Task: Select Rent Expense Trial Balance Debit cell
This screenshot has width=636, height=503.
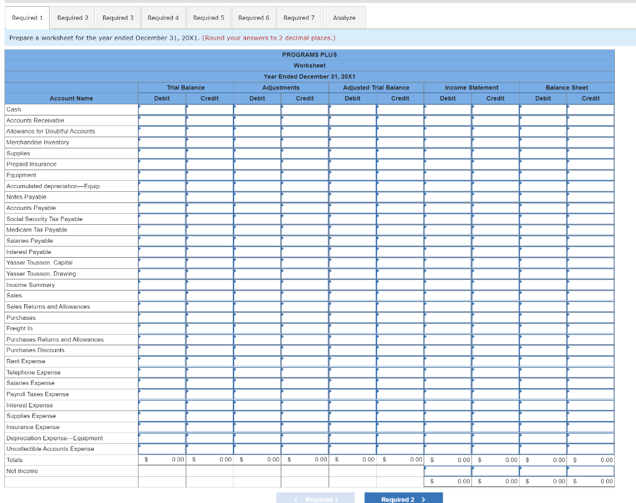Action: point(162,361)
